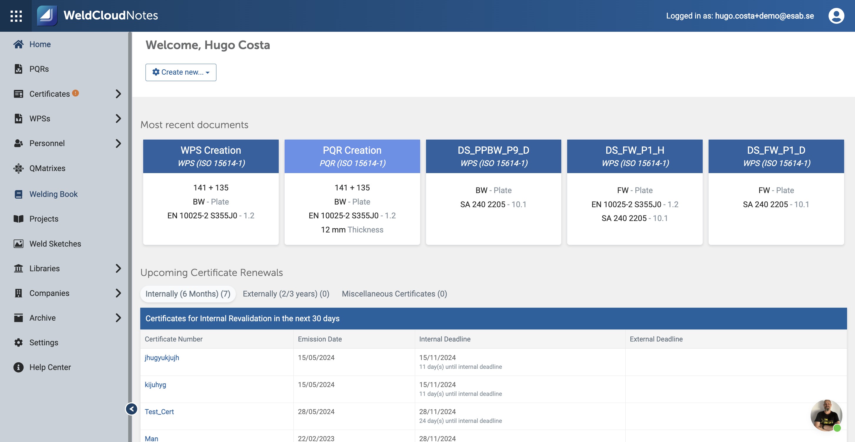
Task: Expand the Personnel submenu chevron
Action: (x=118, y=143)
